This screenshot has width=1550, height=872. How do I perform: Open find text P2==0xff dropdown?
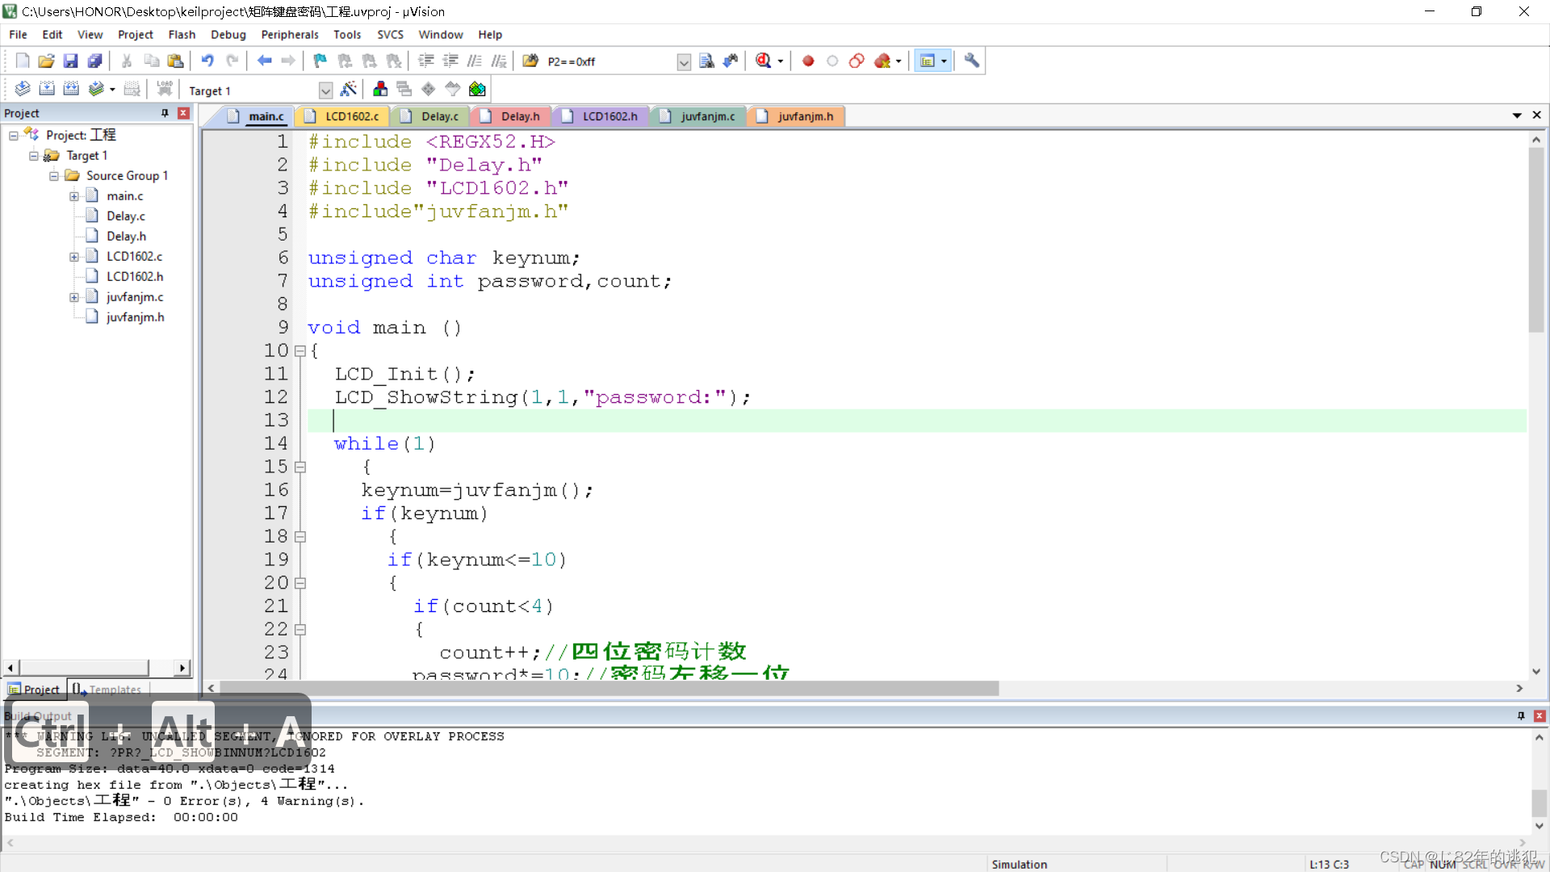[684, 62]
